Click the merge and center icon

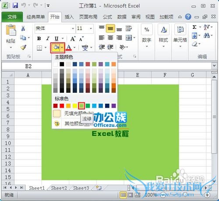[x=129, y=38]
